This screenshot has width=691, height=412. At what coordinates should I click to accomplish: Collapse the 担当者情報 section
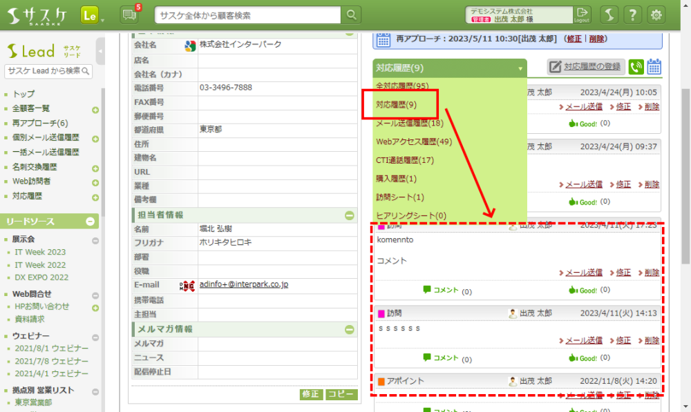[x=350, y=215]
